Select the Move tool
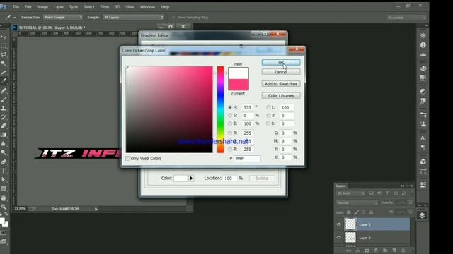Viewport: 453px width, 254px height. (3, 37)
